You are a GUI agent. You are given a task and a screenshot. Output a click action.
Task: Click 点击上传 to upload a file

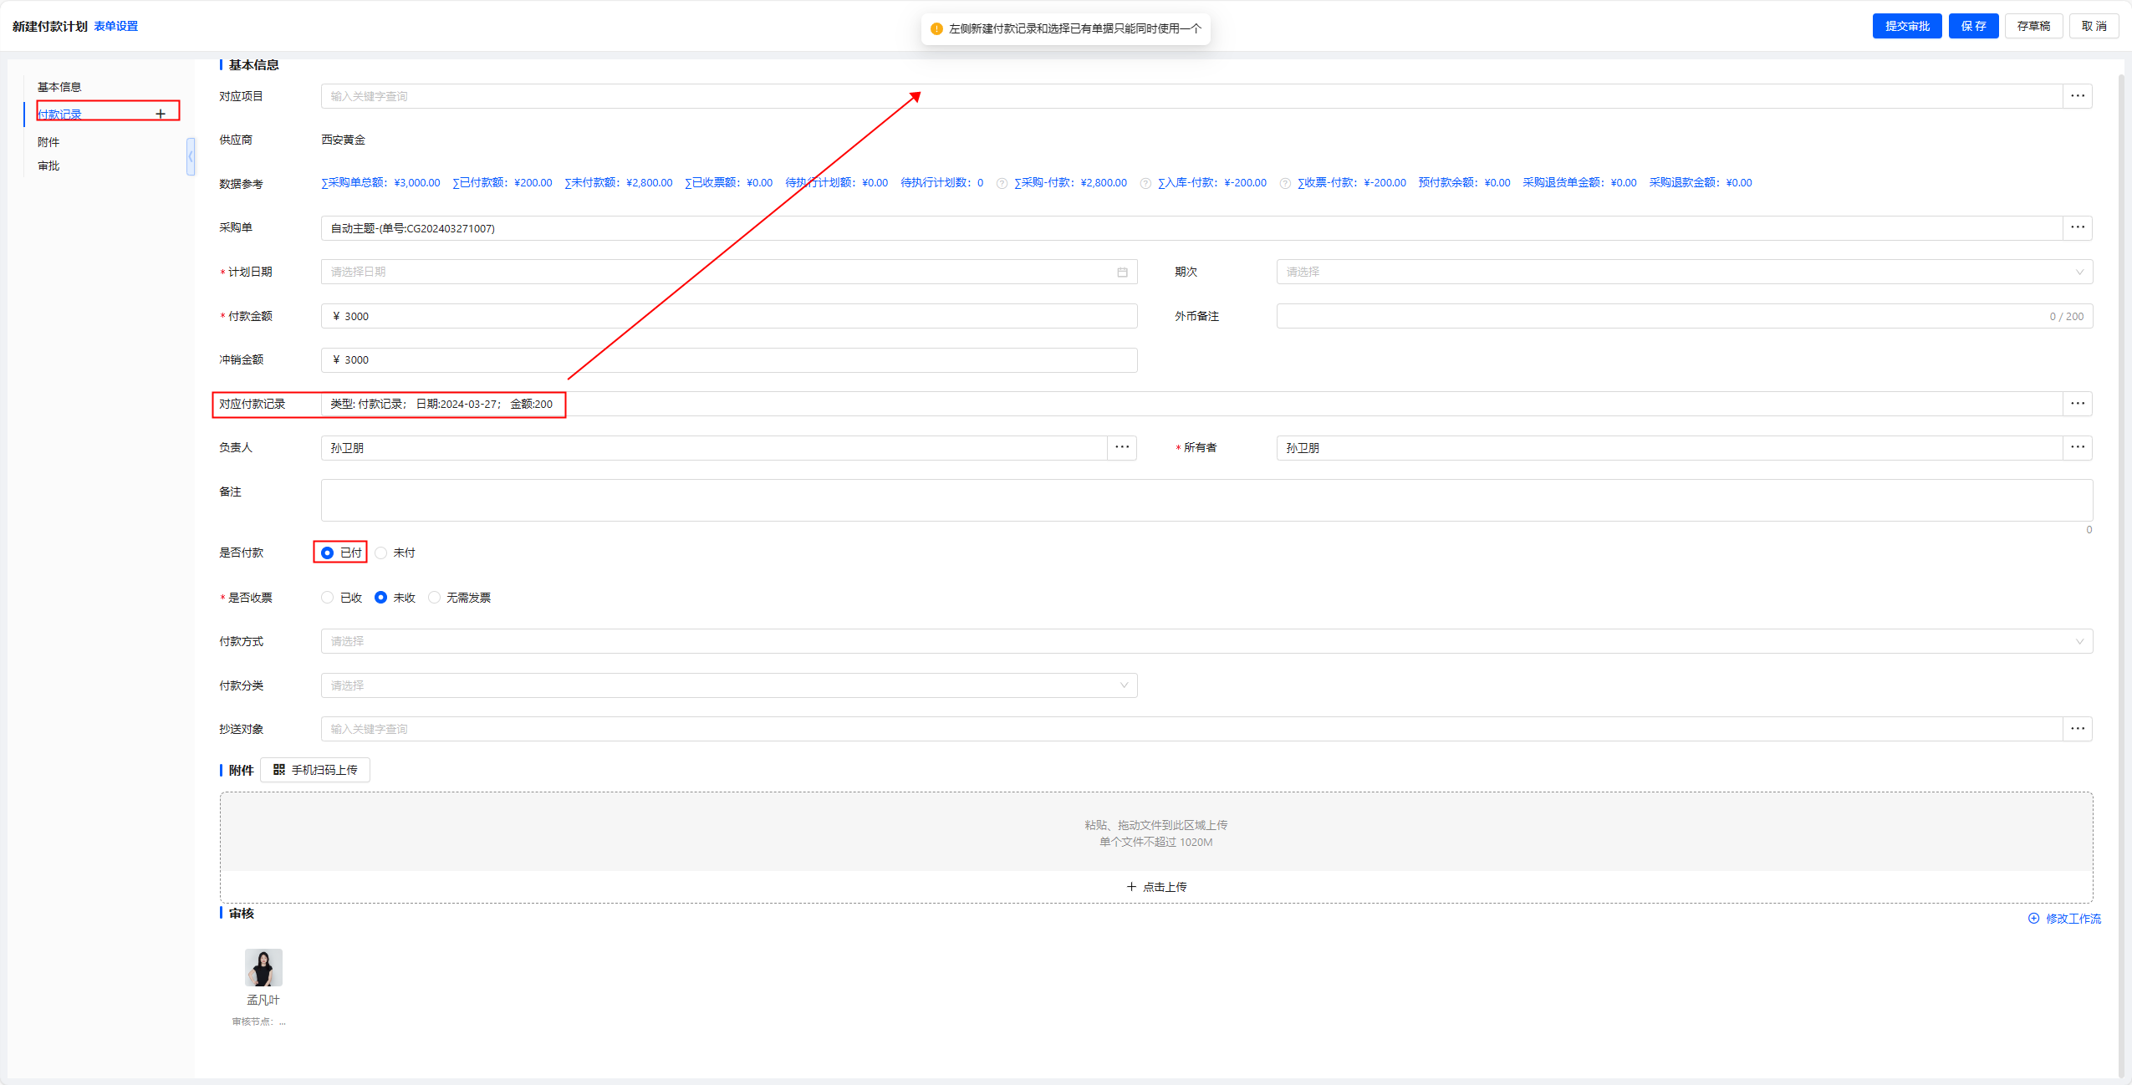(1156, 887)
